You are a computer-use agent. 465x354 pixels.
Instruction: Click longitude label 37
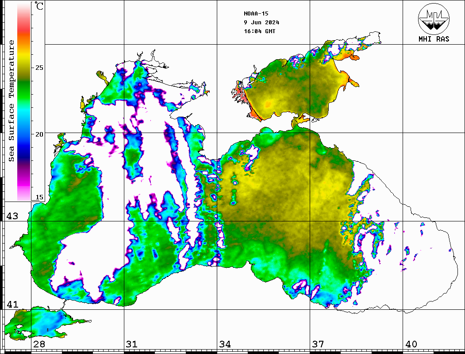click(318, 344)
